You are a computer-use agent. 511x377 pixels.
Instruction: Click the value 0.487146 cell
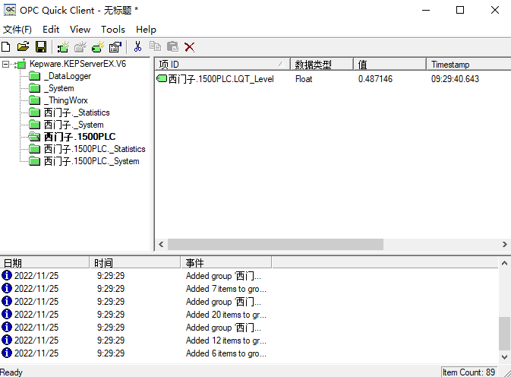[375, 79]
